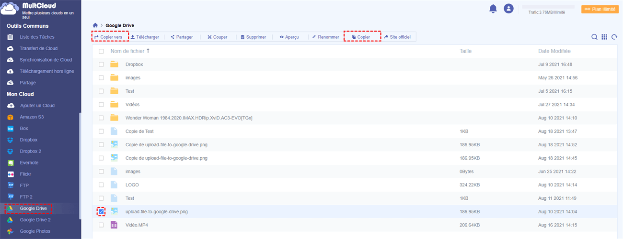This screenshot has width=623, height=239.
Task: Check the images folder checkbox
Action: pyautogui.click(x=101, y=77)
